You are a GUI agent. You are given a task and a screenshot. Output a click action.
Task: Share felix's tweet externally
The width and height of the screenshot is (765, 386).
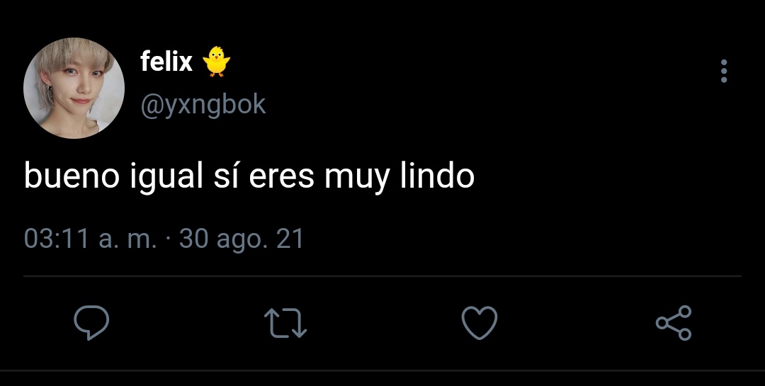coord(674,322)
